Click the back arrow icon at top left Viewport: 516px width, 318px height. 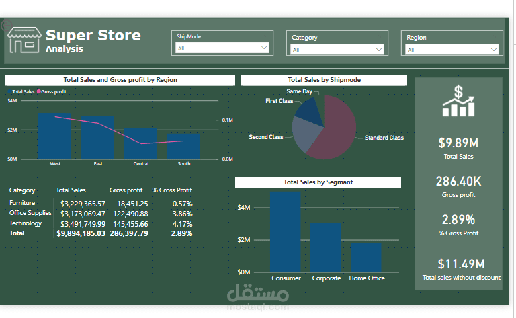(6, 25)
